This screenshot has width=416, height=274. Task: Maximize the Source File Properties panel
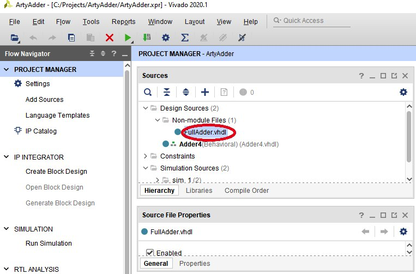point(383,215)
